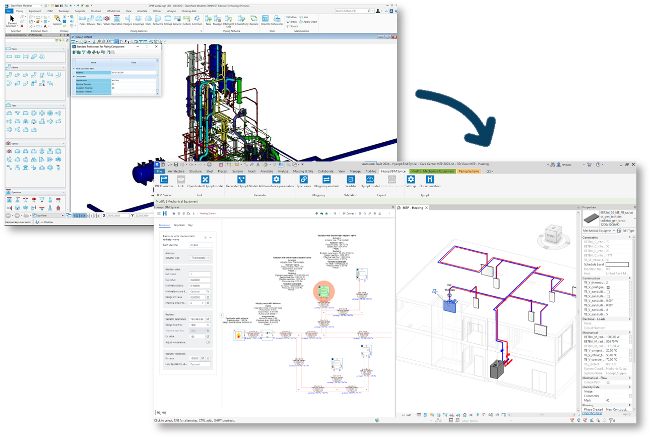Click Pipeline row in Standard Preferences dialog
This screenshot has width=651, height=438.
click(x=116, y=73)
